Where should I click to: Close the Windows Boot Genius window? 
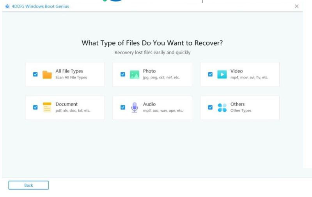point(296,6)
